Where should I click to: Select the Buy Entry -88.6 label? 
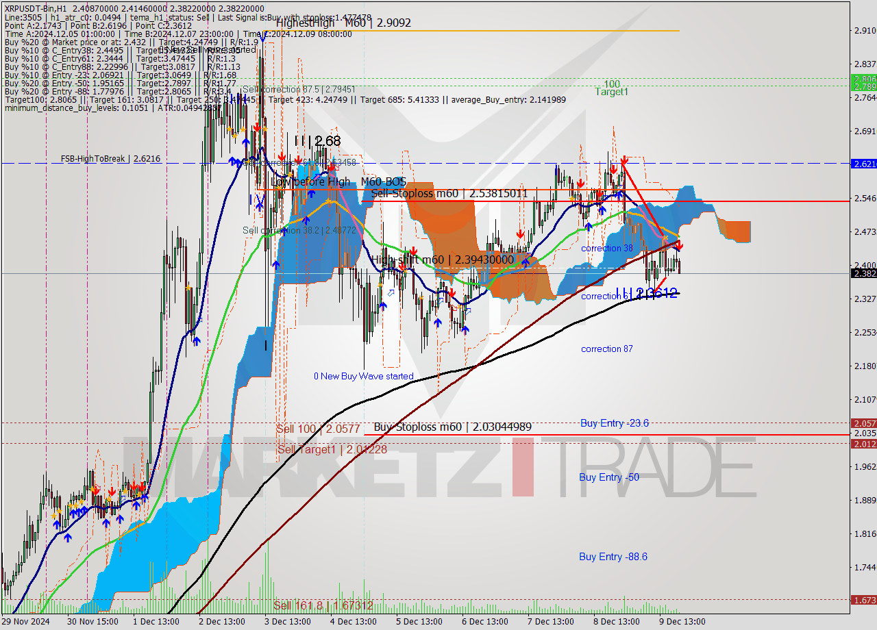coord(613,557)
